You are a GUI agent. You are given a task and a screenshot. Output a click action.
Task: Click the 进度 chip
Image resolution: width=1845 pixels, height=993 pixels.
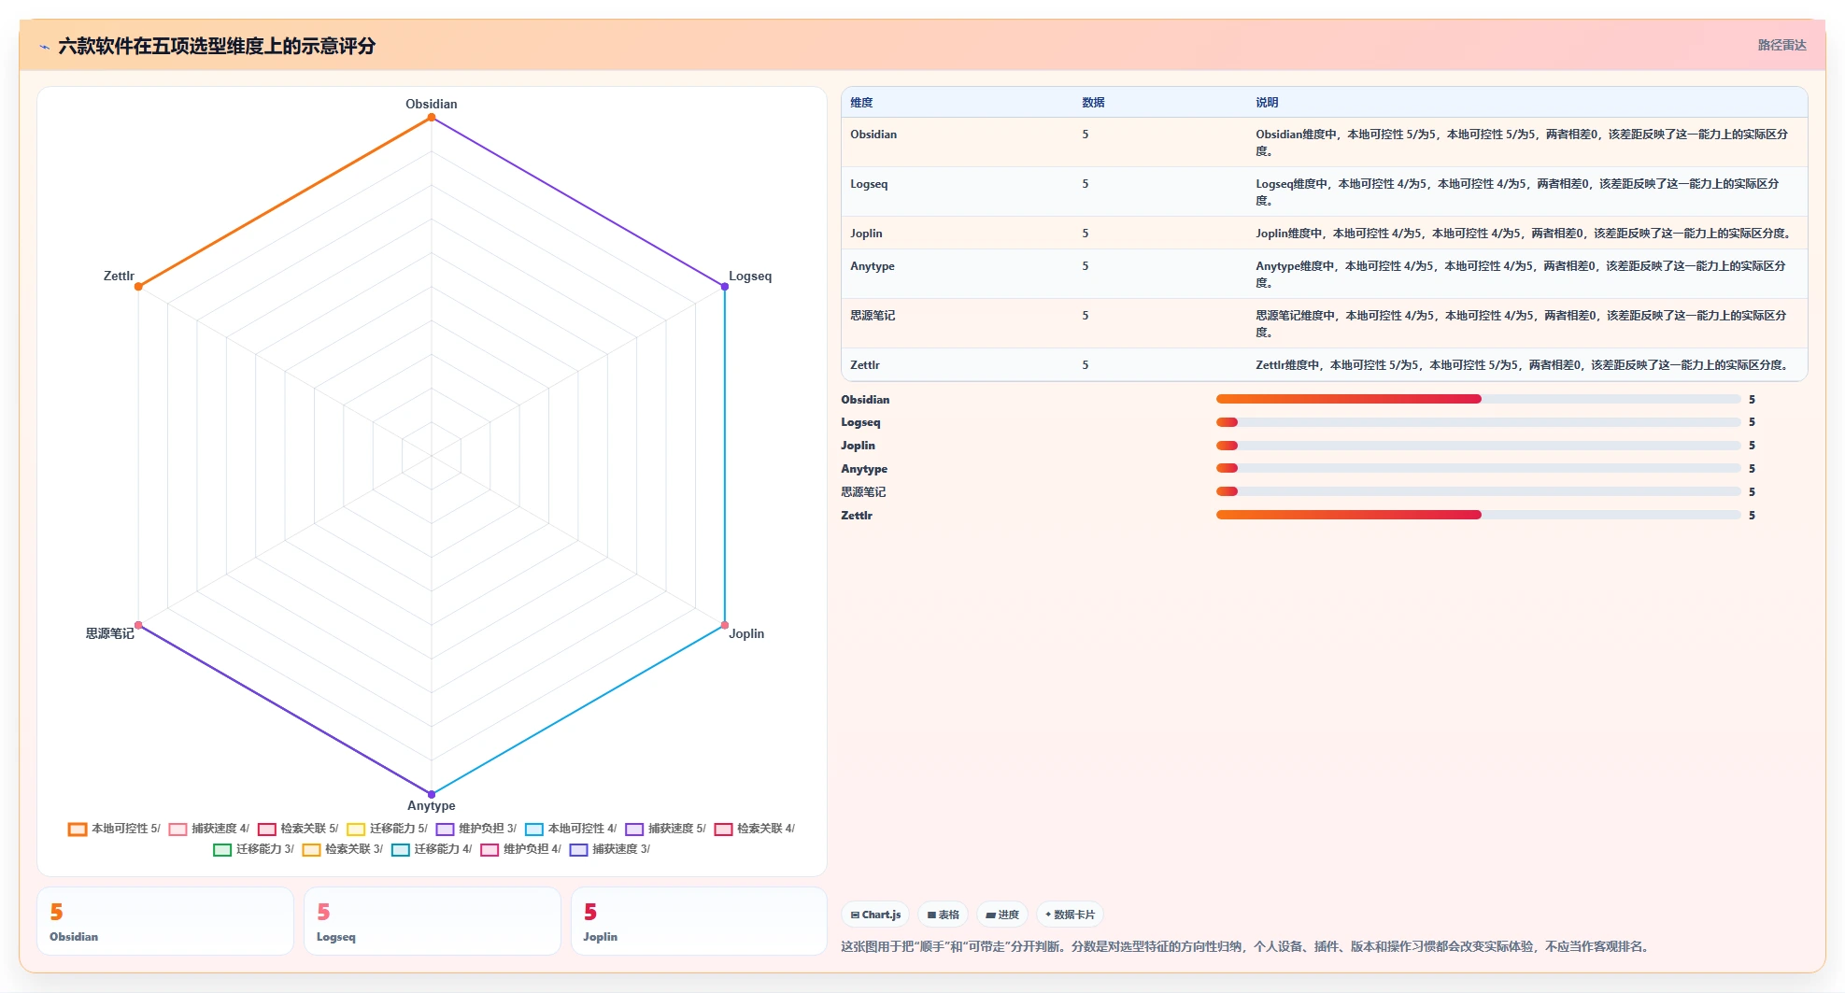[x=1002, y=915]
